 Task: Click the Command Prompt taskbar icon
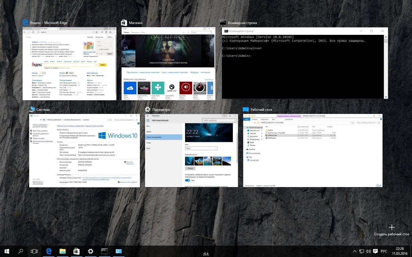click(x=104, y=251)
